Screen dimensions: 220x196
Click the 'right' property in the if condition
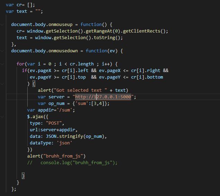[x=154, y=71]
